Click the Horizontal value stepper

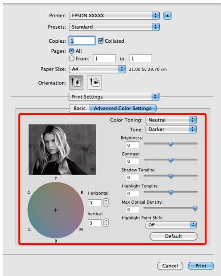click(x=106, y=202)
